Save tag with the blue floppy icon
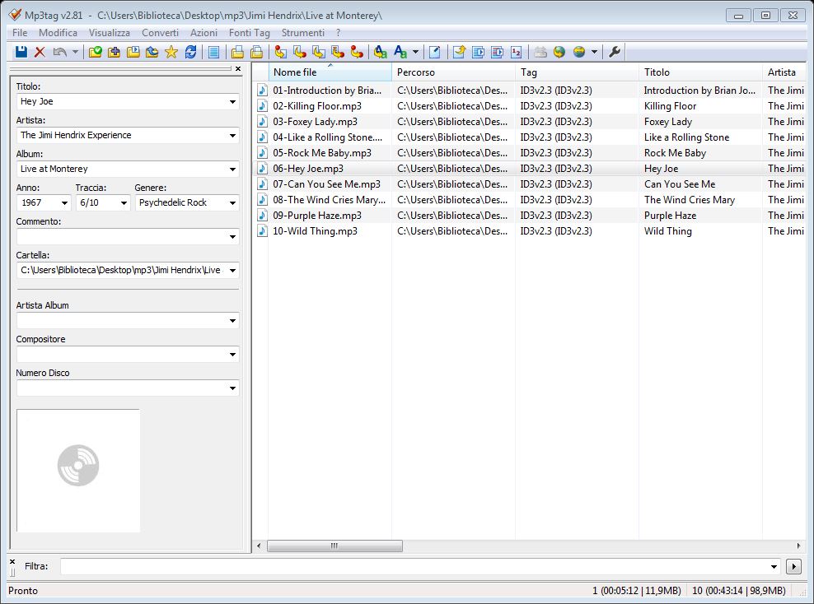This screenshot has height=604, width=814. coord(21,52)
